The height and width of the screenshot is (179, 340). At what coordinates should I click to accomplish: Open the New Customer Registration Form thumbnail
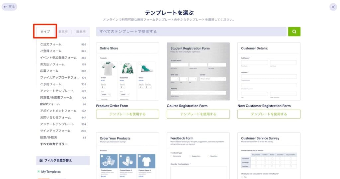point(269,71)
